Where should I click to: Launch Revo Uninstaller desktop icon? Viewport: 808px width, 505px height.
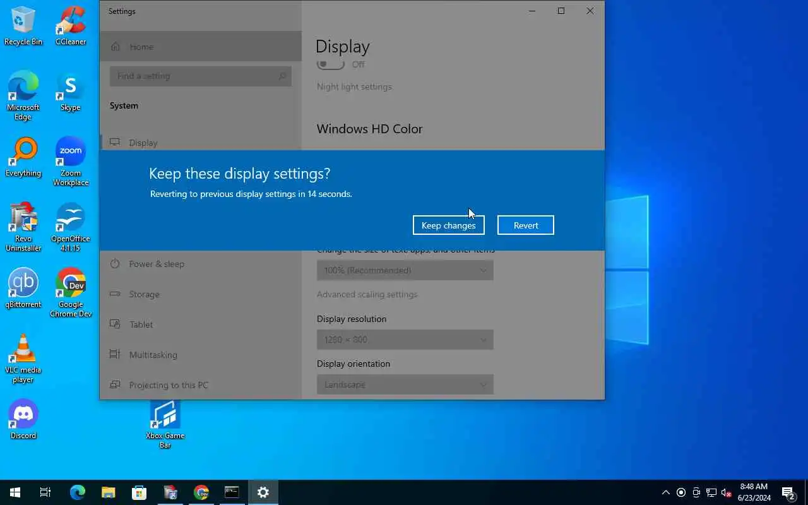pos(23,227)
